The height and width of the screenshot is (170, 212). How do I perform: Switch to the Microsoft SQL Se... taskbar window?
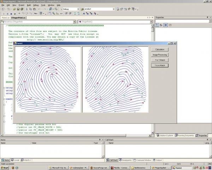tap(58, 168)
